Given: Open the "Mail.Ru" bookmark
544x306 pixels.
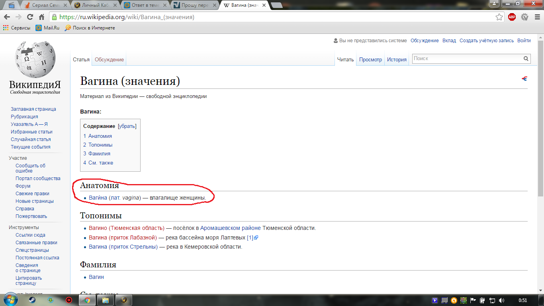Looking at the screenshot, I should (47, 28).
